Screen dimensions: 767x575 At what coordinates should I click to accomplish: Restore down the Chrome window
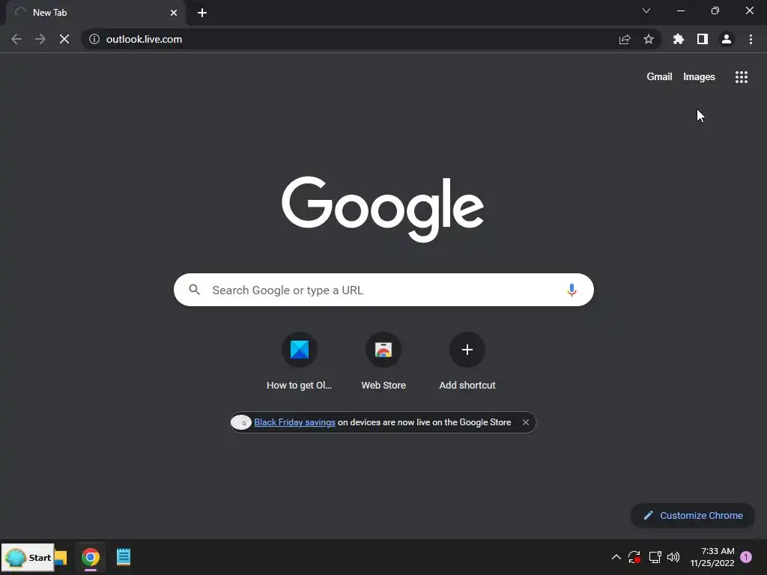[x=715, y=10]
